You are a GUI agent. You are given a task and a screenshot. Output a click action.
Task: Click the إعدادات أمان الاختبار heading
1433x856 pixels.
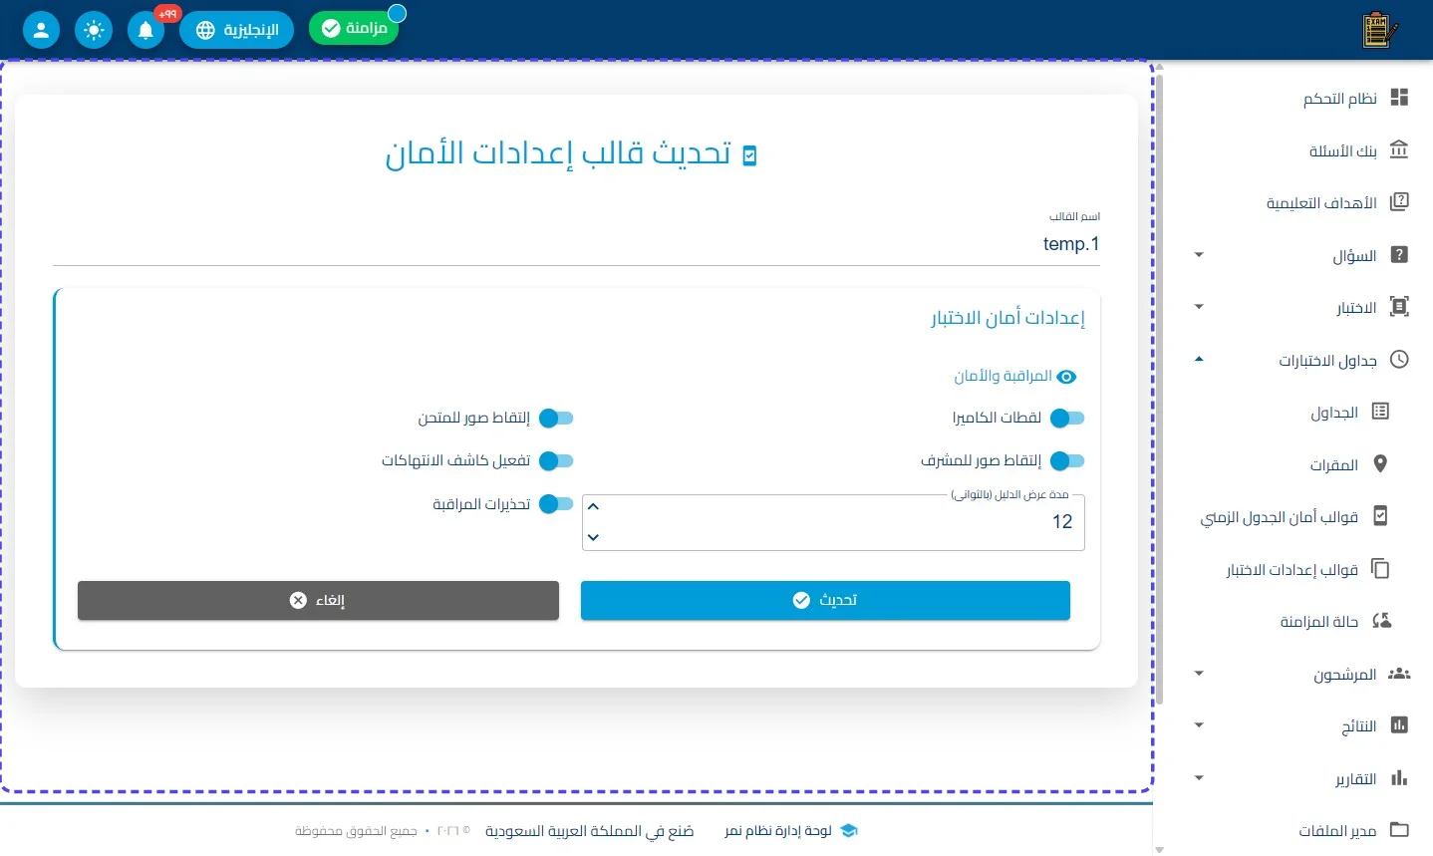click(1007, 318)
